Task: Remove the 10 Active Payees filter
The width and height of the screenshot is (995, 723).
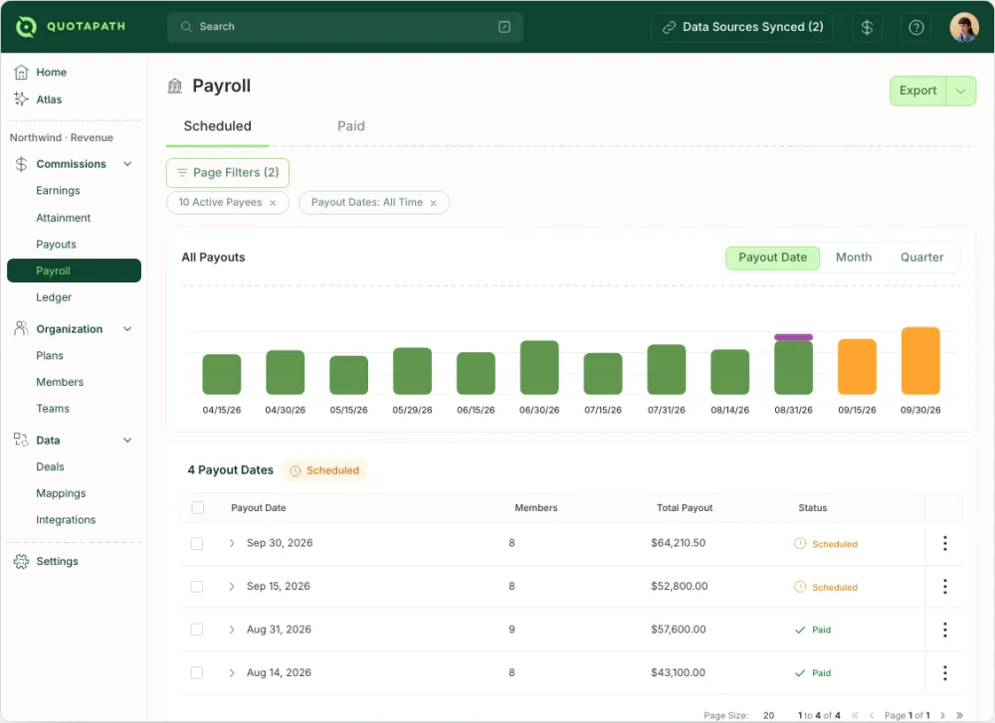Action: (273, 203)
